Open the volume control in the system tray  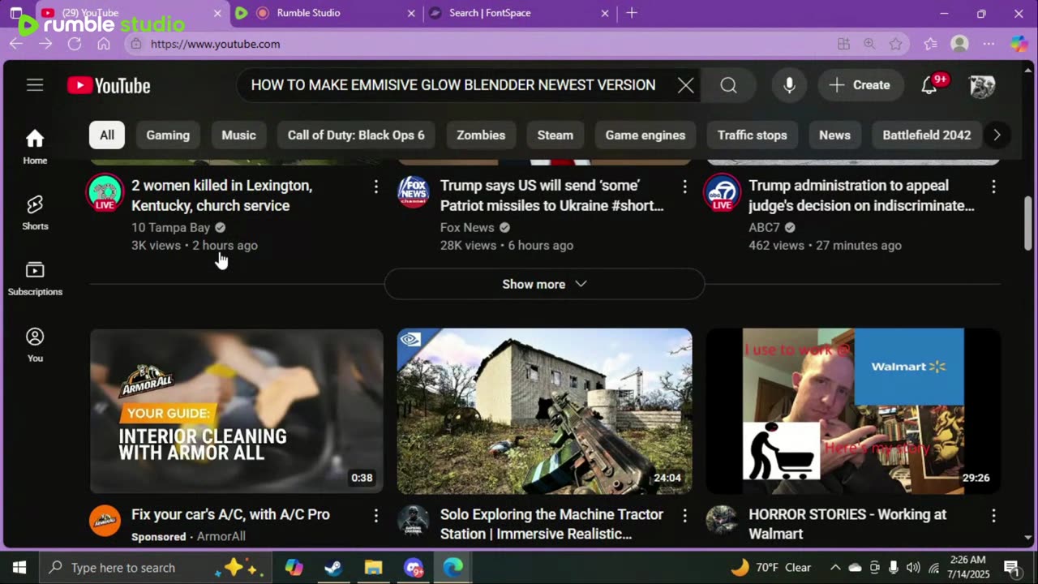tap(913, 568)
